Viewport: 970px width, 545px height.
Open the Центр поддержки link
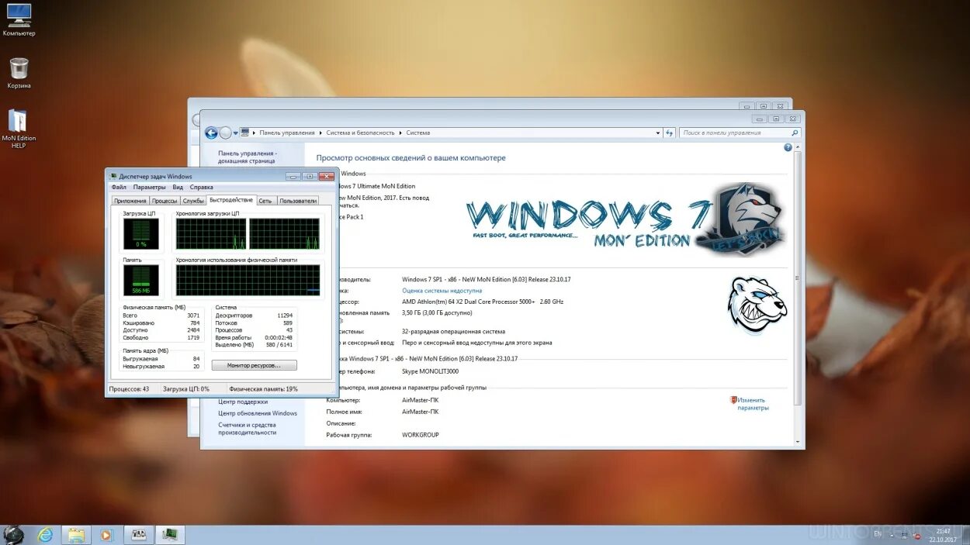(243, 402)
